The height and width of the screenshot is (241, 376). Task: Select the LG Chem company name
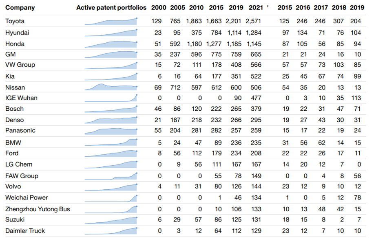click(19, 164)
